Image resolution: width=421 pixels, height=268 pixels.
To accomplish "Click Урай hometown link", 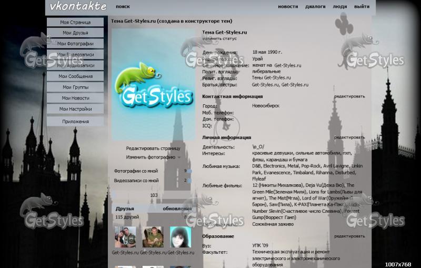I will click(257, 59).
